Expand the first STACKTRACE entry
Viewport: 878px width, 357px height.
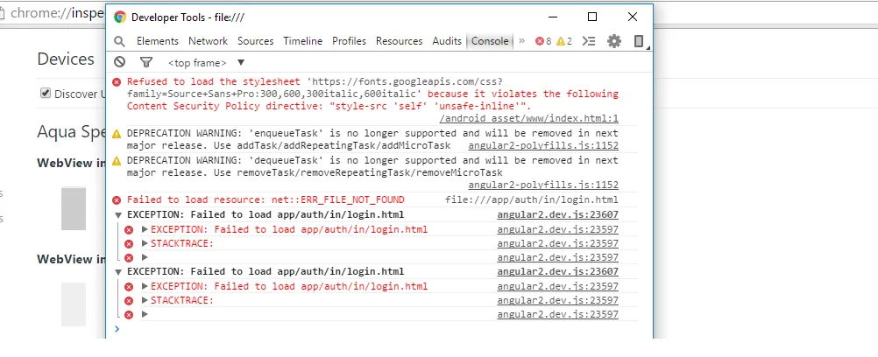click(145, 243)
